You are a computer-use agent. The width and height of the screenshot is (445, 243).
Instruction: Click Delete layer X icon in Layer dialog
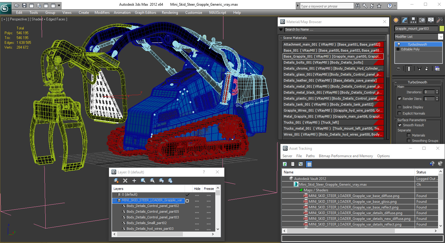125,181
